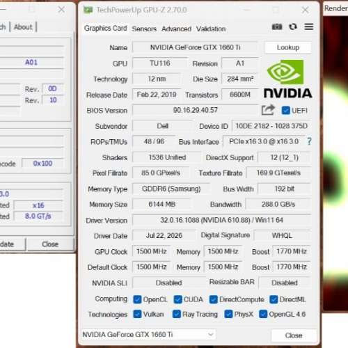This screenshot has height=348, width=348.
Task: Click the Transistors value 6600M
Action: [240, 95]
